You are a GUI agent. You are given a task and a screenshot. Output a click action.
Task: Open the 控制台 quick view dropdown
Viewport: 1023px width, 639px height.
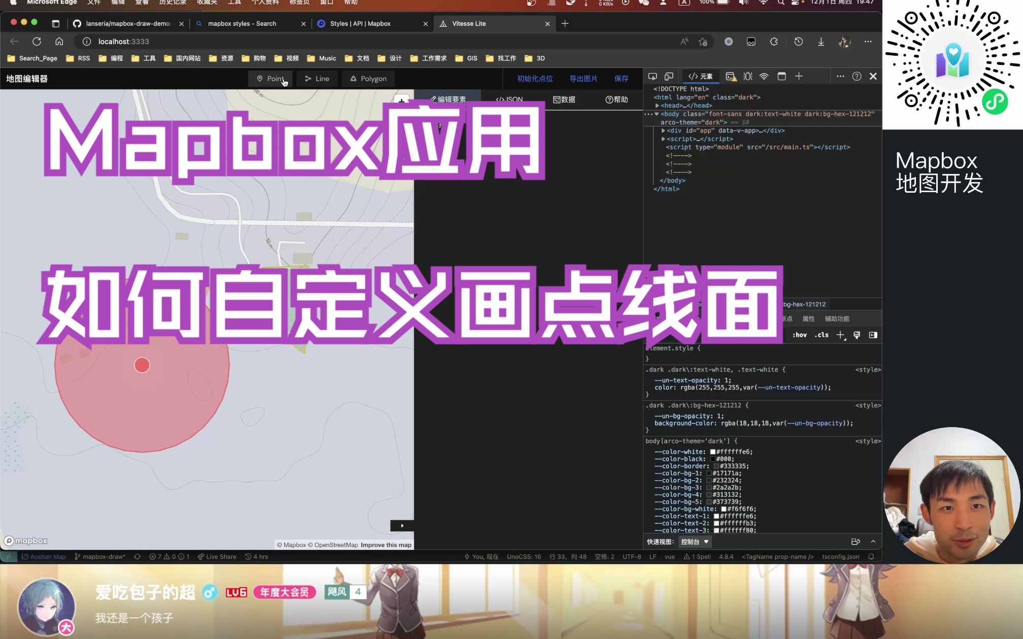tap(695, 542)
